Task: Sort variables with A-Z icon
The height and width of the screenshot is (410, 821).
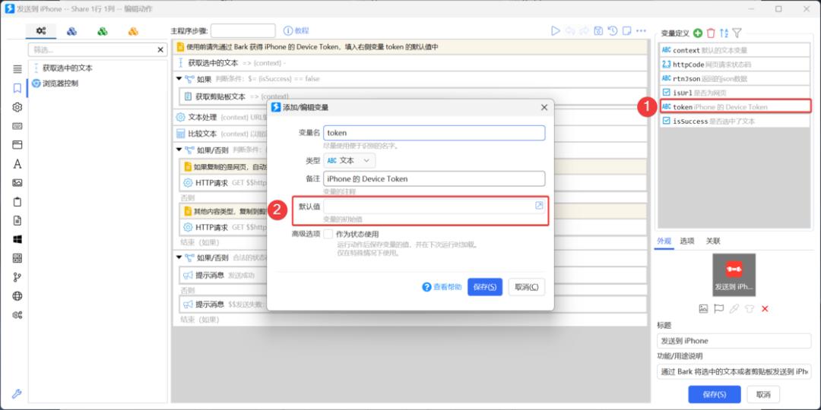Action: tap(724, 33)
